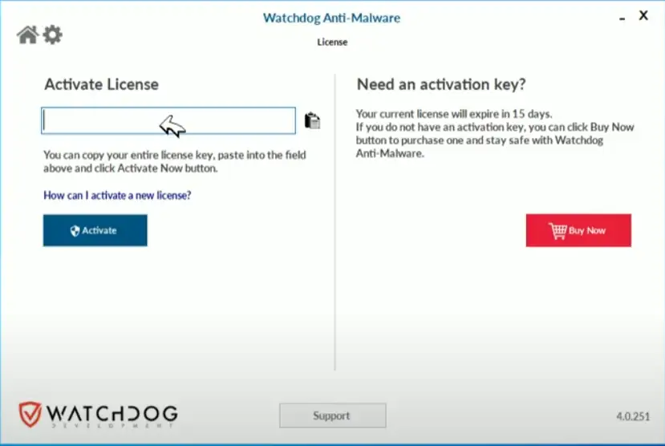Open the Support button

pyautogui.click(x=332, y=416)
